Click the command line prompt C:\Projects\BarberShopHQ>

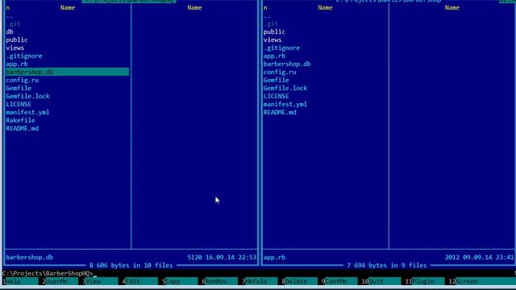coord(47,274)
